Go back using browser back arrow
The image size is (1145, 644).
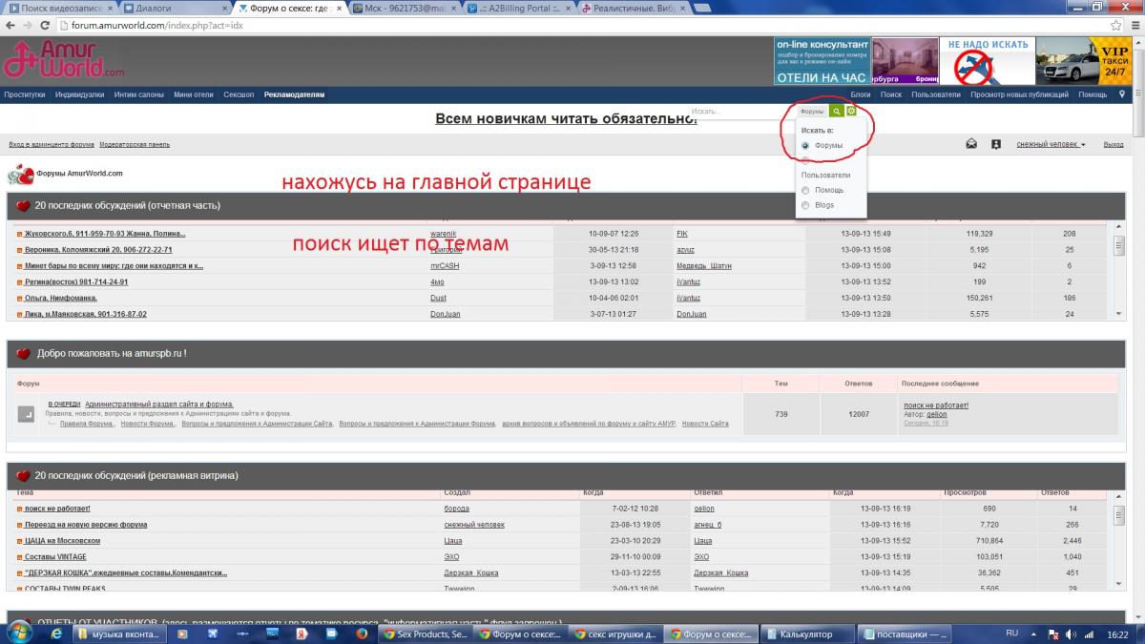point(10,25)
